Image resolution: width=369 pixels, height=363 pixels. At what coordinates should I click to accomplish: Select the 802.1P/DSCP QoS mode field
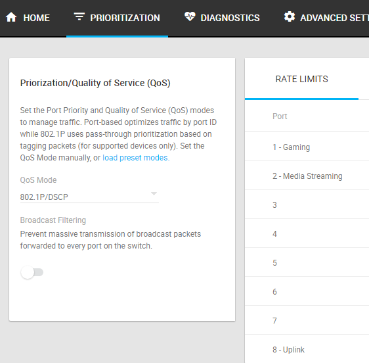coord(89,197)
